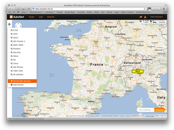Viewport: 174px width, 130px height.
Task: Click the Terms of Use map link
Action: [150, 116]
